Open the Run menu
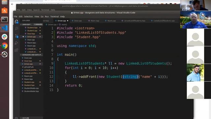 [47, 17]
